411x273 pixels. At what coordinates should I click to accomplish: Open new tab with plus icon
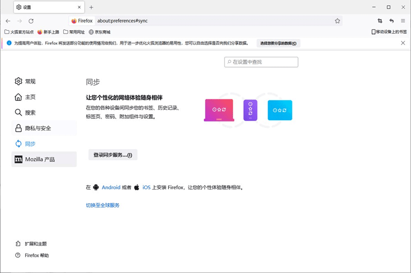pos(91,7)
